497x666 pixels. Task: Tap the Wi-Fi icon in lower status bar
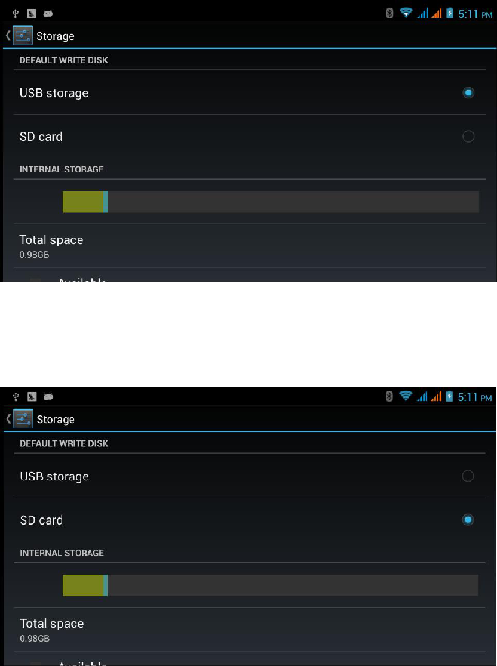point(406,397)
